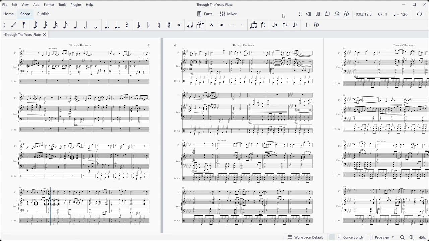429x241 pixels.
Task: Open the Edit menu
Action: pyautogui.click(x=14, y=5)
